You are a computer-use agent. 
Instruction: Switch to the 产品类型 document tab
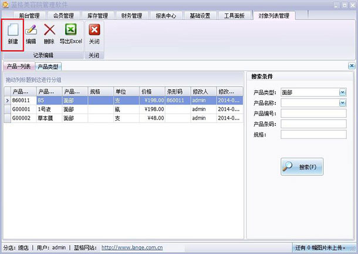pyautogui.click(x=48, y=67)
